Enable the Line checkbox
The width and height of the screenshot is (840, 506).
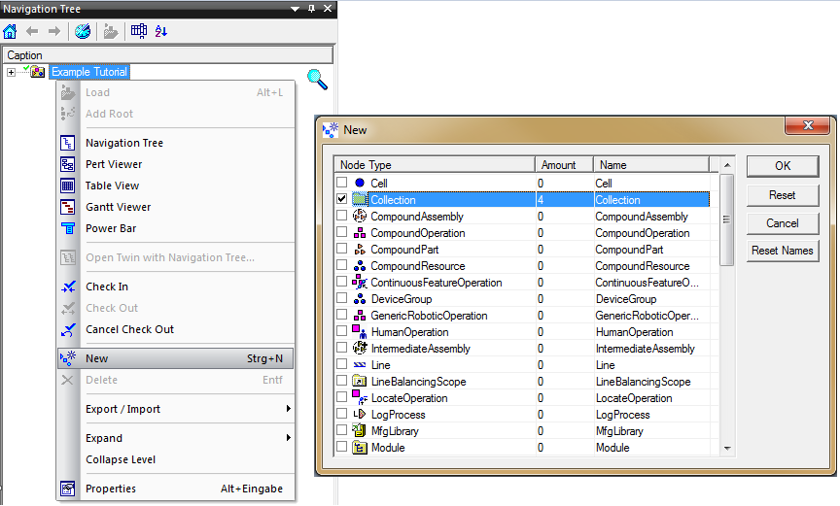(342, 364)
